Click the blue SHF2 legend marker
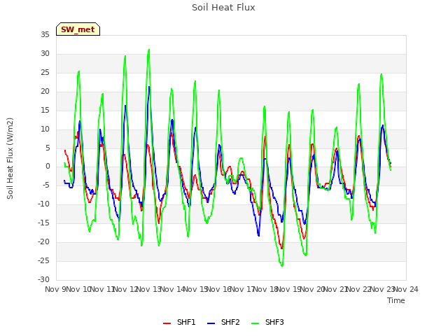 click(211, 323)
